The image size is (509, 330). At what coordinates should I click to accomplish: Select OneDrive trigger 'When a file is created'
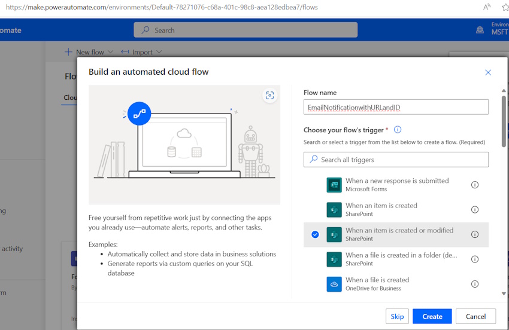pos(396,285)
